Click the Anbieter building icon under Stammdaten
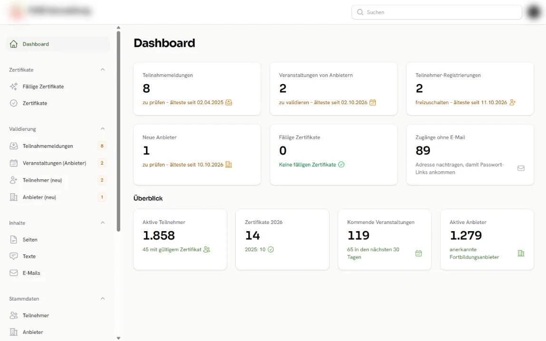Viewport: 546px width, 341px height. point(14,332)
